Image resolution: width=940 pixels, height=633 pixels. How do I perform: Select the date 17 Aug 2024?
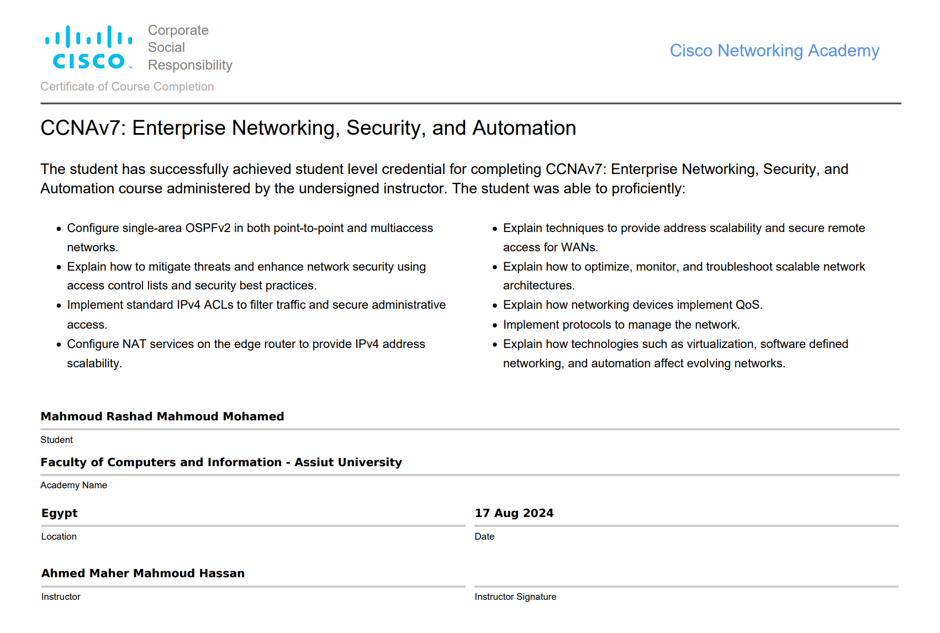tap(515, 513)
